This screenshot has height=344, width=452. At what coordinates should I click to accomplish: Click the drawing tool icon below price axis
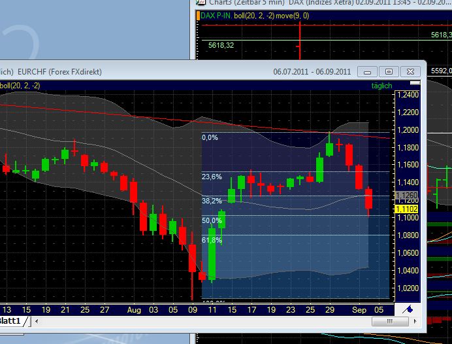[409, 309]
